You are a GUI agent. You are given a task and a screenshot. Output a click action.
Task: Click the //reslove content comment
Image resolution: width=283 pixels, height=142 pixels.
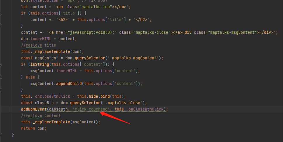click(41, 116)
